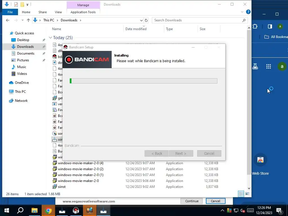Open Videos in navigation pane
Image resolution: width=288 pixels, height=216 pixels.
pos(22,74)
